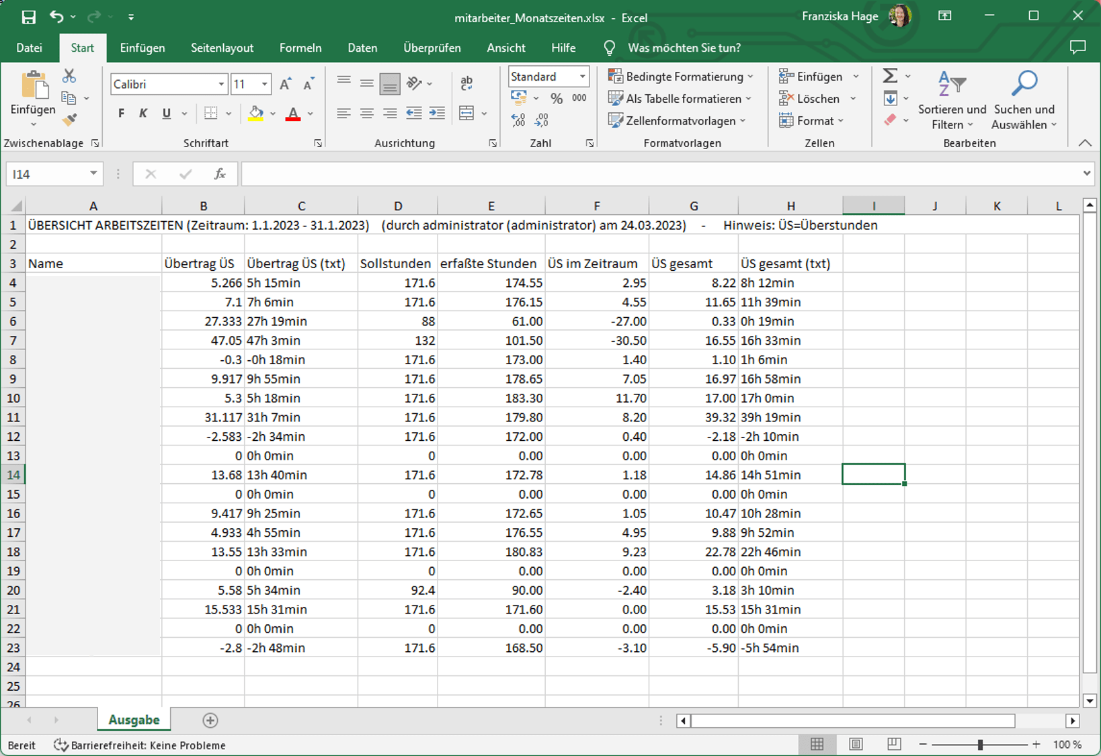This screenshot has width=1101, height=756.
Task: Click the zoom slider handle
Action: [x=980, y=745]
